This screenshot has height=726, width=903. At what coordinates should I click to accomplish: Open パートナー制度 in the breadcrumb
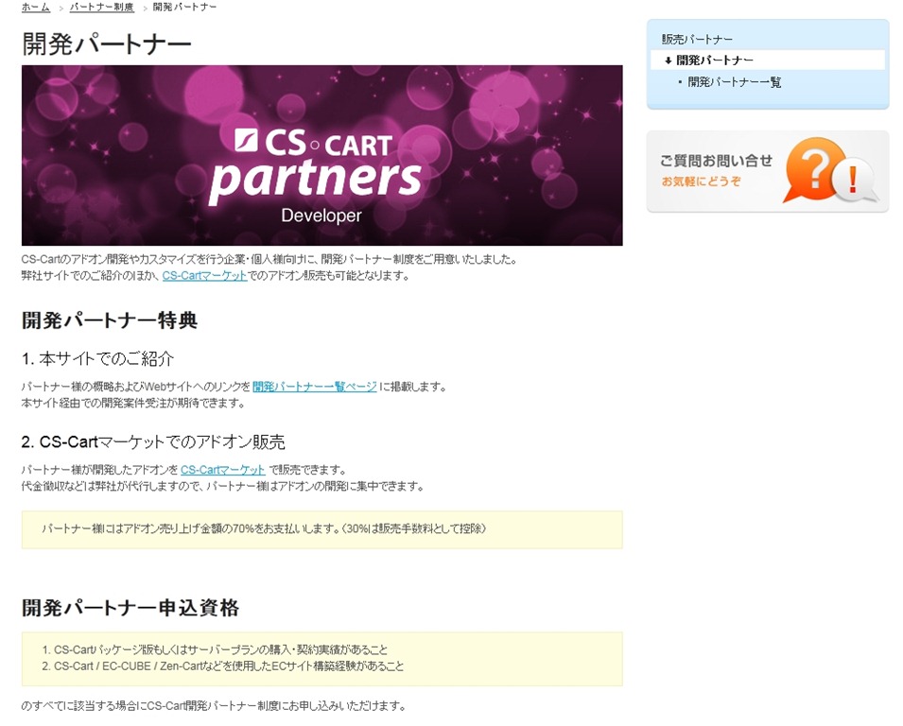tap(101, 8)
